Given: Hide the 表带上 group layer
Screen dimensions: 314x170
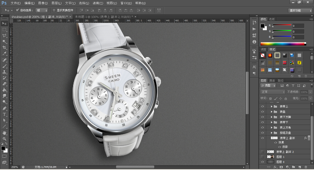Looking at the screenshot, I should coord(262,107).
